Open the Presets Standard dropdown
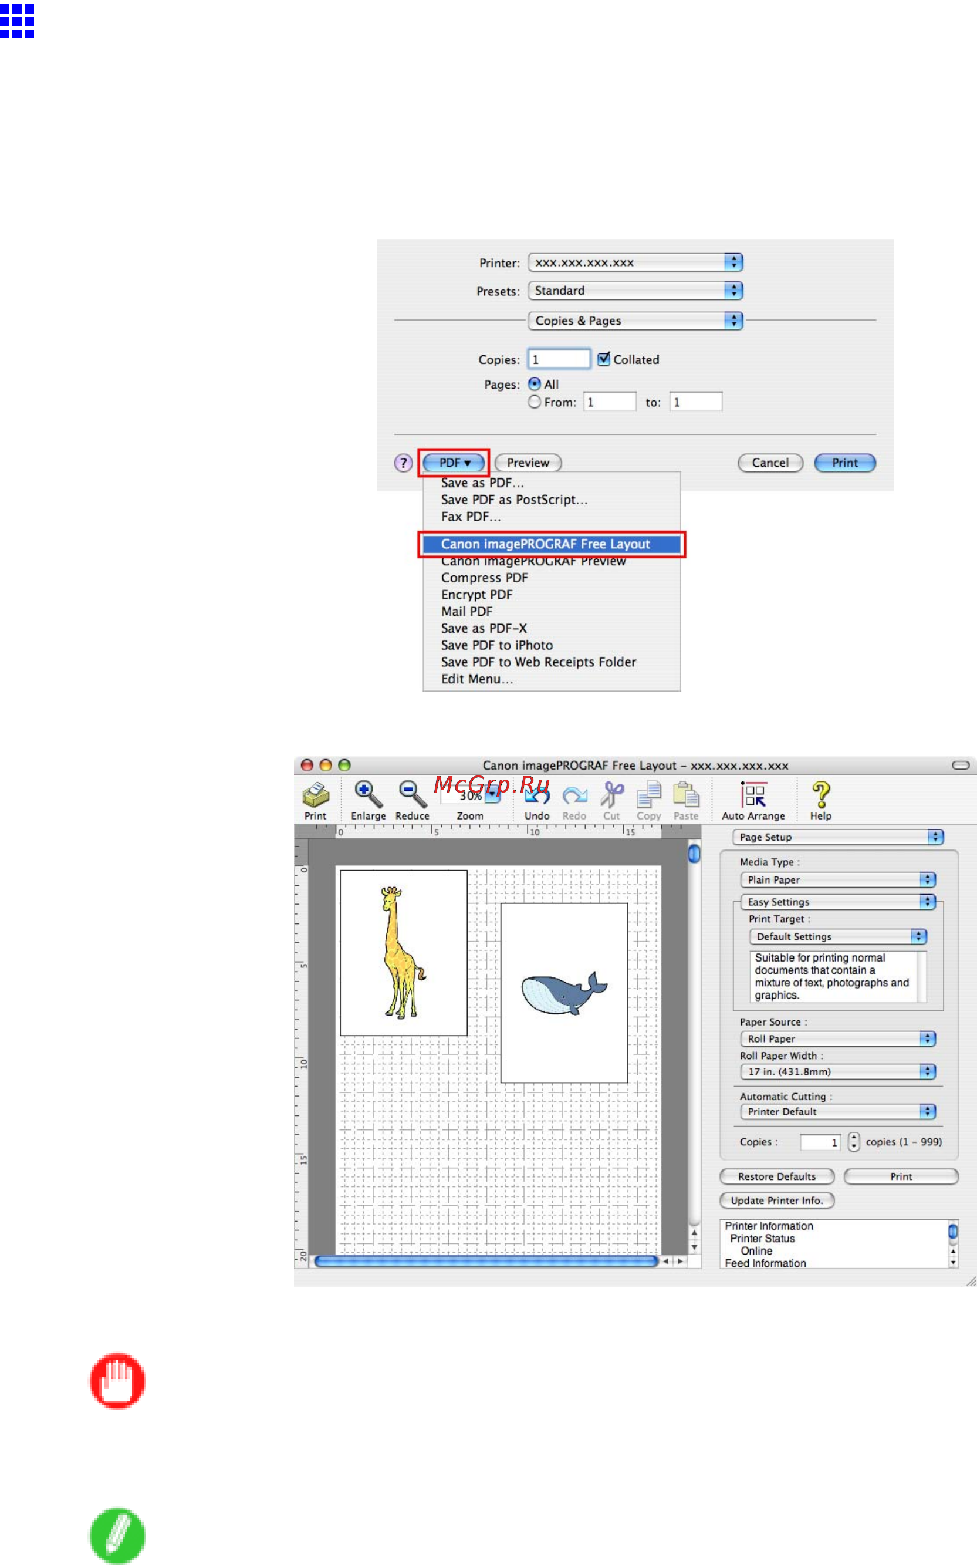Screen dimensions: 977x1568 [635, 291]
